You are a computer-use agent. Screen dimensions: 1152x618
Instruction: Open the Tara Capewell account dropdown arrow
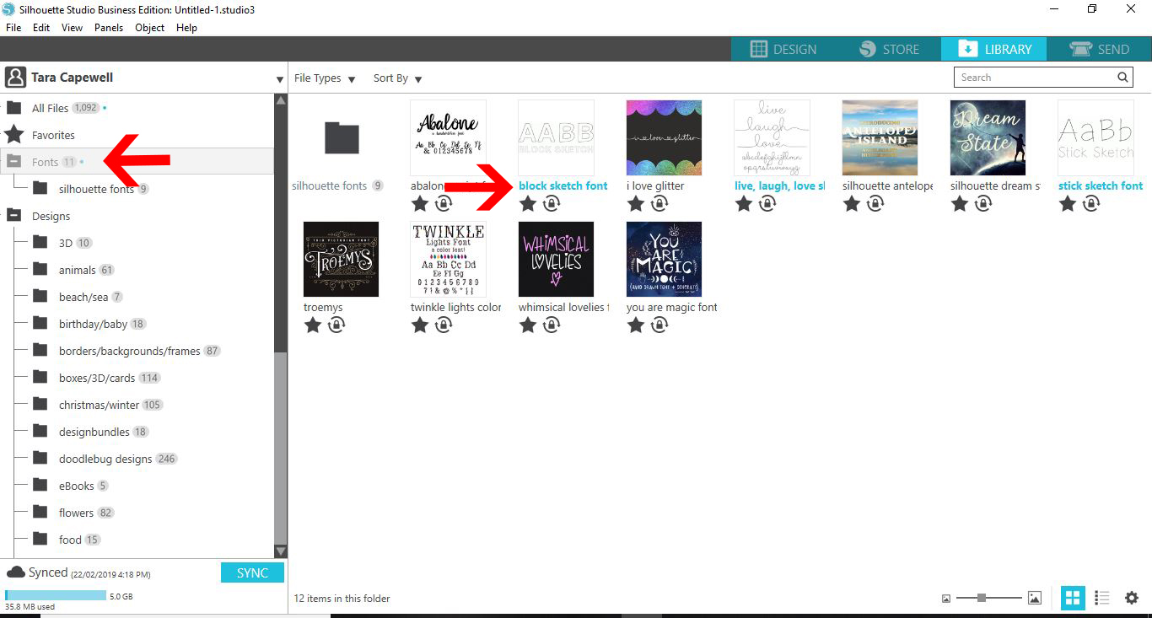[x=280, y=80]
